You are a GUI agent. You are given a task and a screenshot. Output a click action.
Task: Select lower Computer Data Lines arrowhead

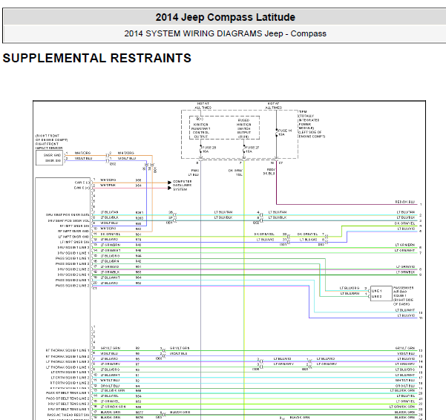pos(169,188)
